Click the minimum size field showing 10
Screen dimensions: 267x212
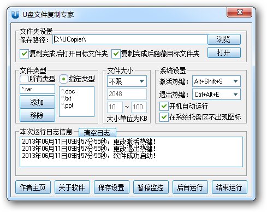[x=115, y=107]
